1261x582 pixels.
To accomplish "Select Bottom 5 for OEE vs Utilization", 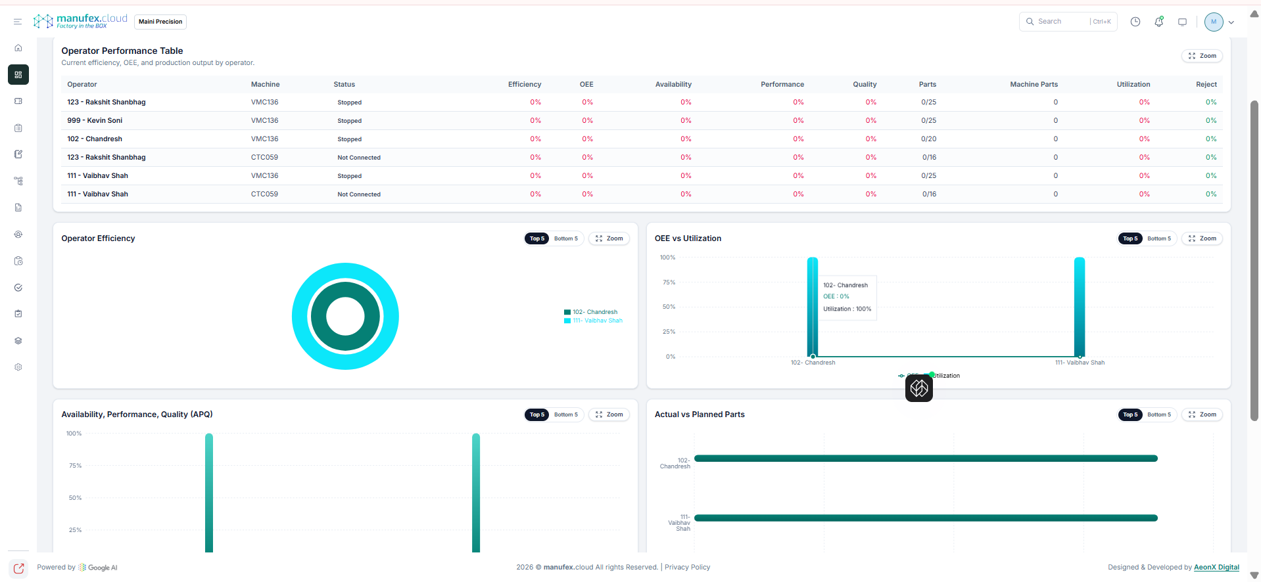I will 1158,238.
